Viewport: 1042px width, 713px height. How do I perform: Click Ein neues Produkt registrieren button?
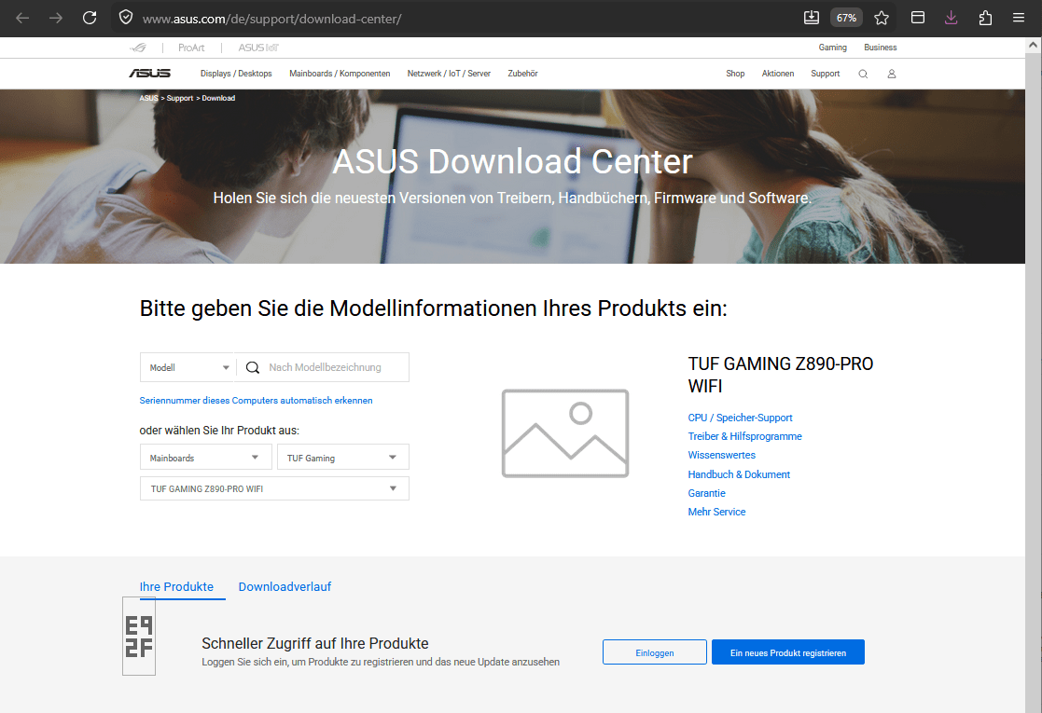tap(787, 652)
